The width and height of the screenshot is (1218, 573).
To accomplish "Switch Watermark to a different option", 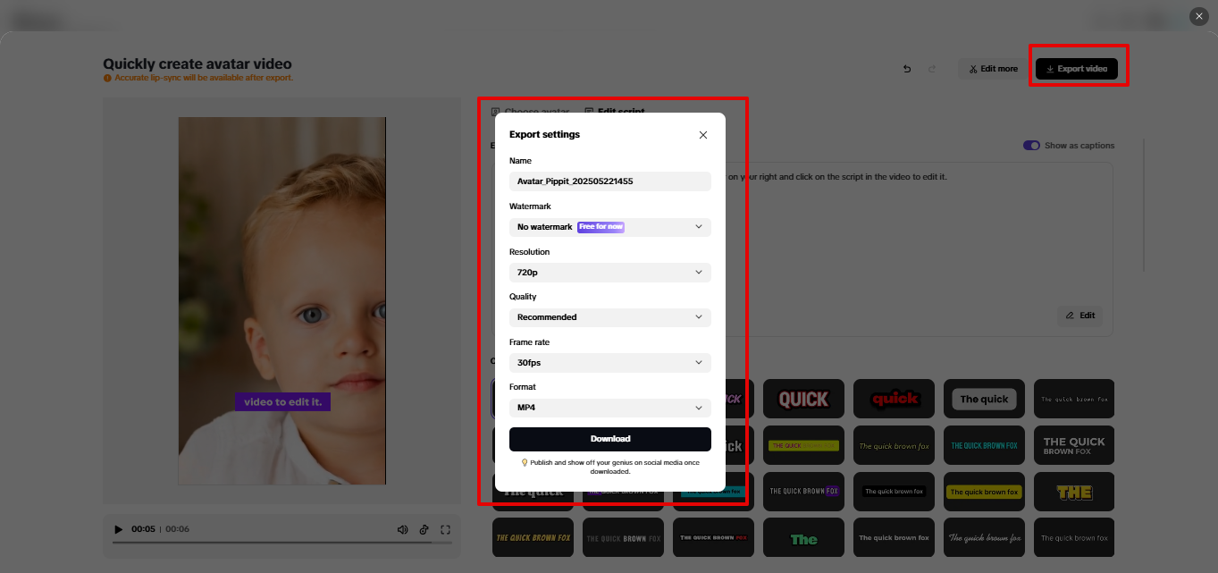I will 610,227.
